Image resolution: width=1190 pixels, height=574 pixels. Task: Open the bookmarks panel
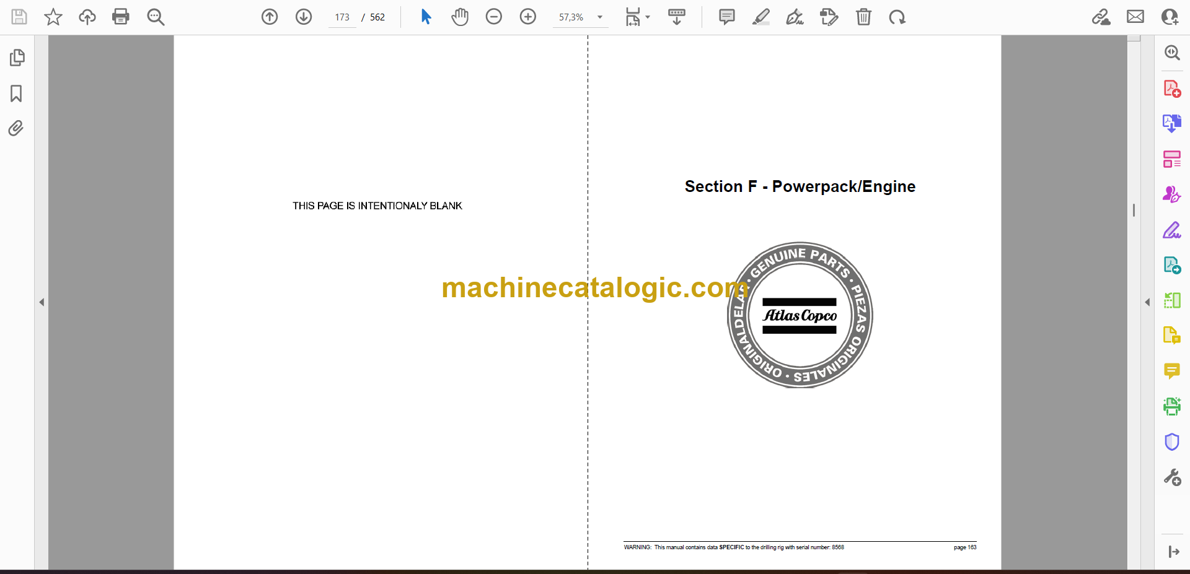click(17, 93)
